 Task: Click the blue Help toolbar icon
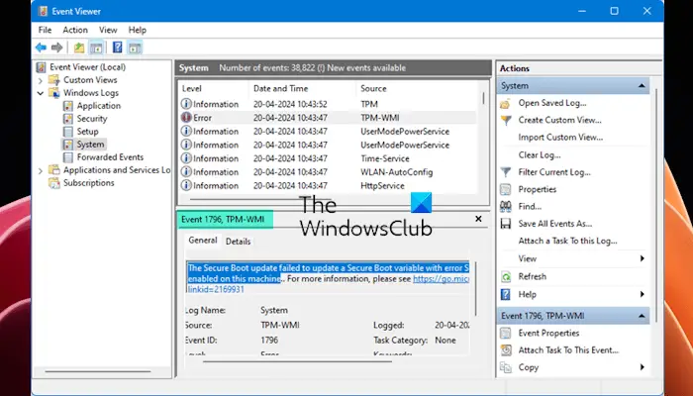(x=118, y=48)
